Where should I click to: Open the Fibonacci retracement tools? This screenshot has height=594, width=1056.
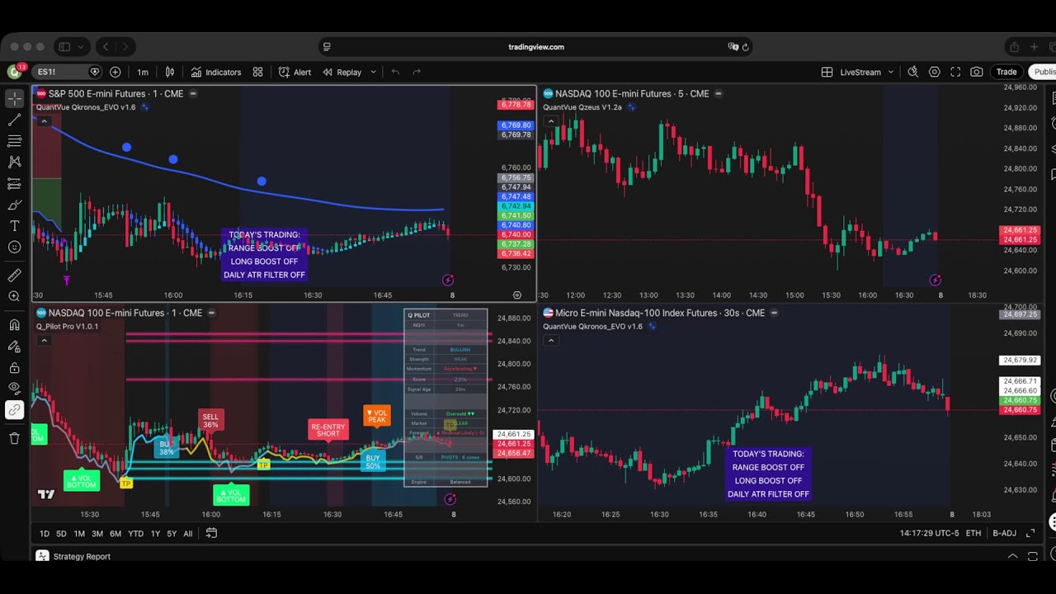15,141
